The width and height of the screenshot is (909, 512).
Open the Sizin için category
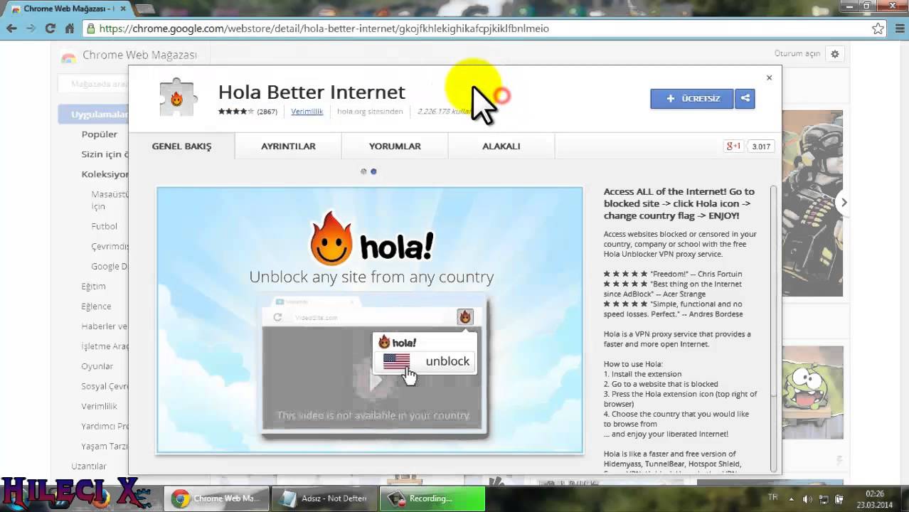[x=105, y=154]
